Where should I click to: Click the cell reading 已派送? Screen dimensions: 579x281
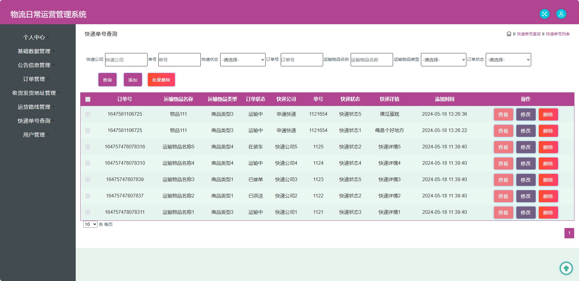(256, 196)
